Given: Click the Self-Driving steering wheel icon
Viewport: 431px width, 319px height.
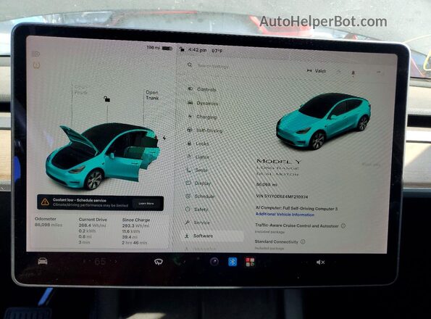Looking at the screenshot, I should coord(189,130).
